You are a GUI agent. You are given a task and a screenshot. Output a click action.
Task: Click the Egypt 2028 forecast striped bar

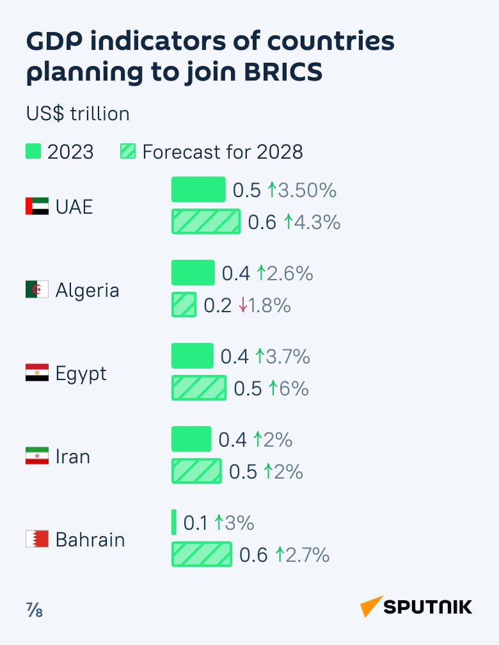tap(199, 388)
